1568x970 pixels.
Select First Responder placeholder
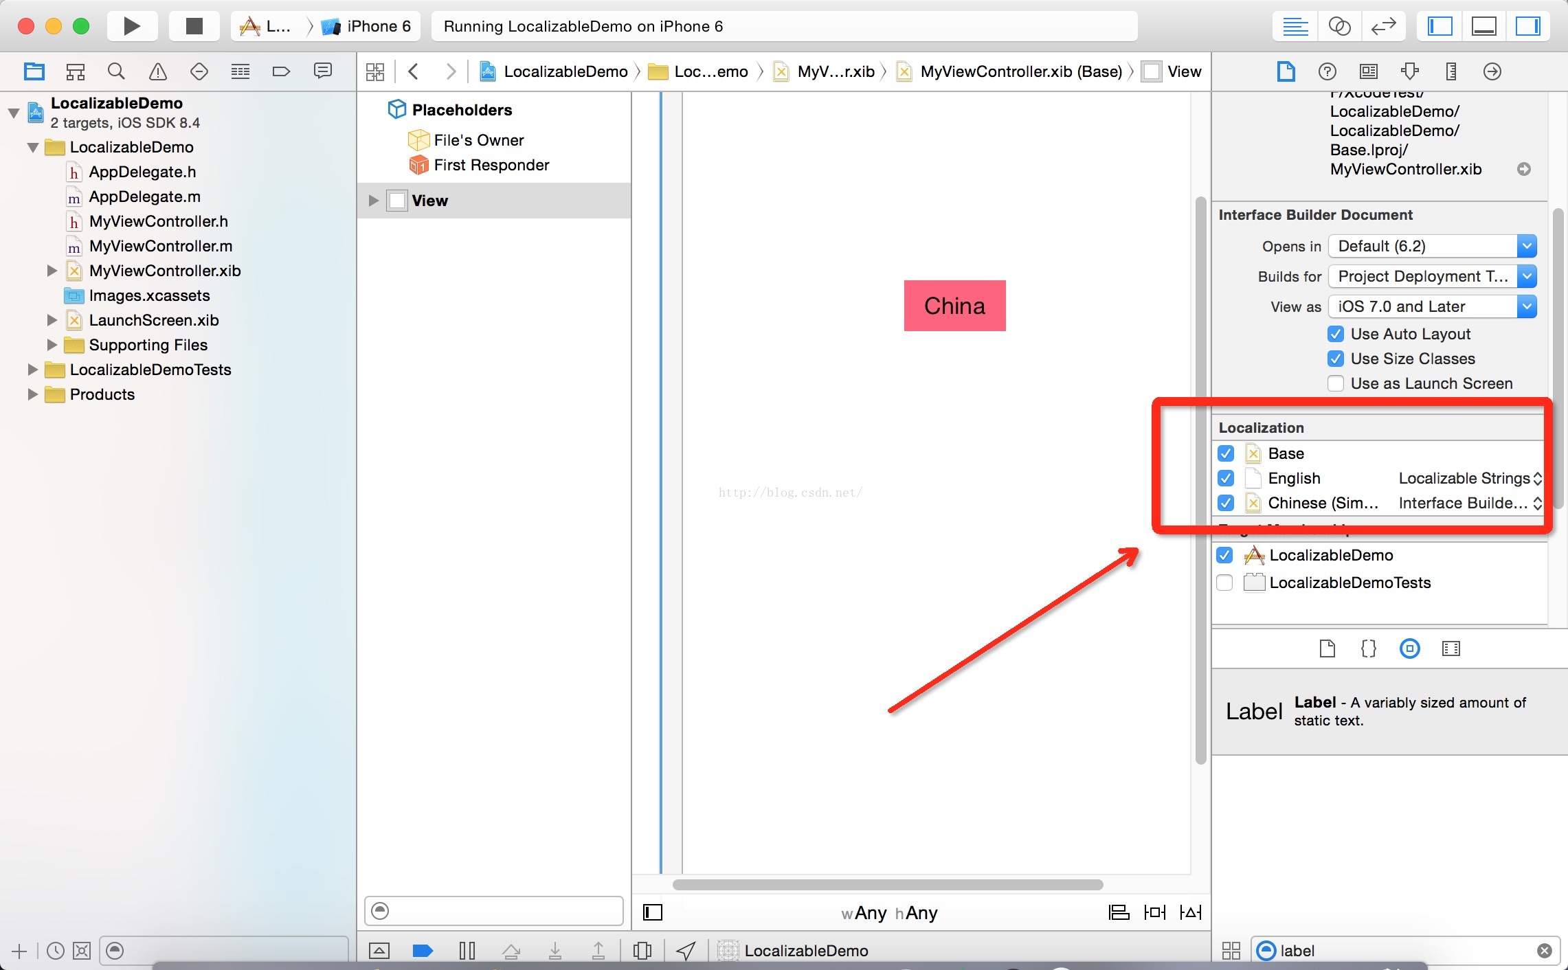click(x=491, y=165)
